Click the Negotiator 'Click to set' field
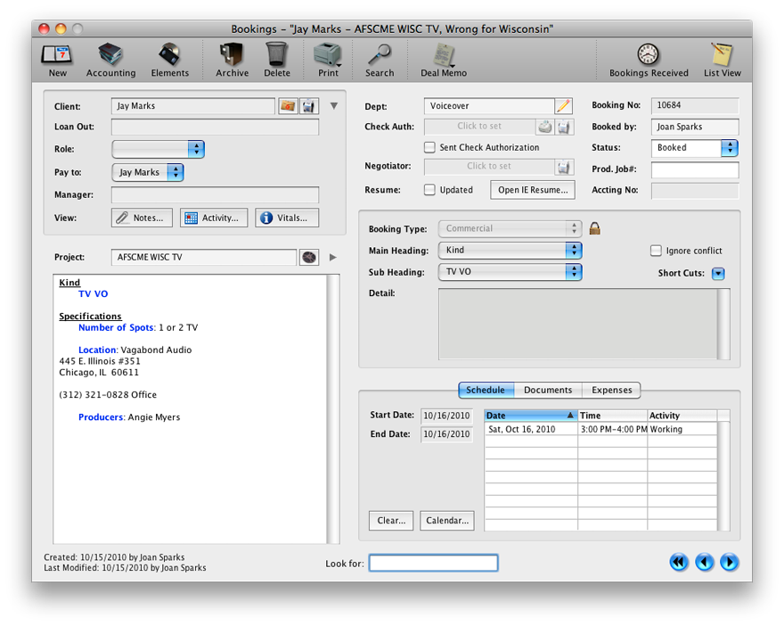The width and height of the screenshot is (784, 626). (x=489, y=167)
